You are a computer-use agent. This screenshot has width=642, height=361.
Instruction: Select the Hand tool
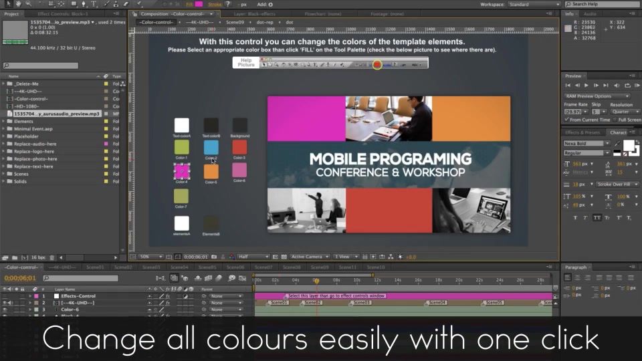point(19,4)
